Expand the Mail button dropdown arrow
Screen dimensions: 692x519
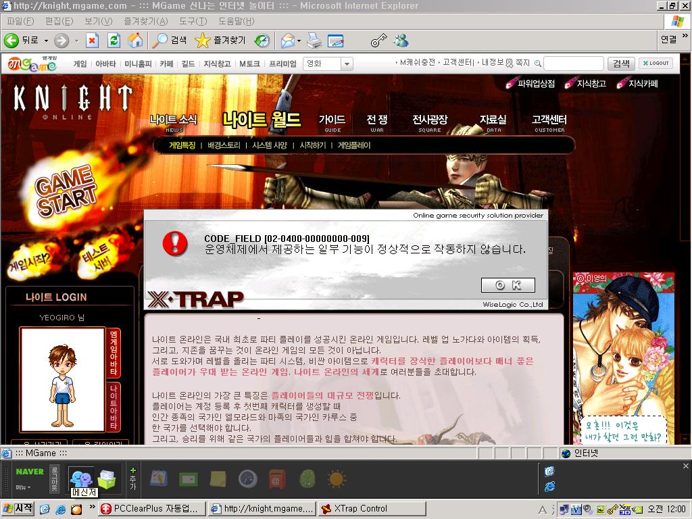(299, 41)
